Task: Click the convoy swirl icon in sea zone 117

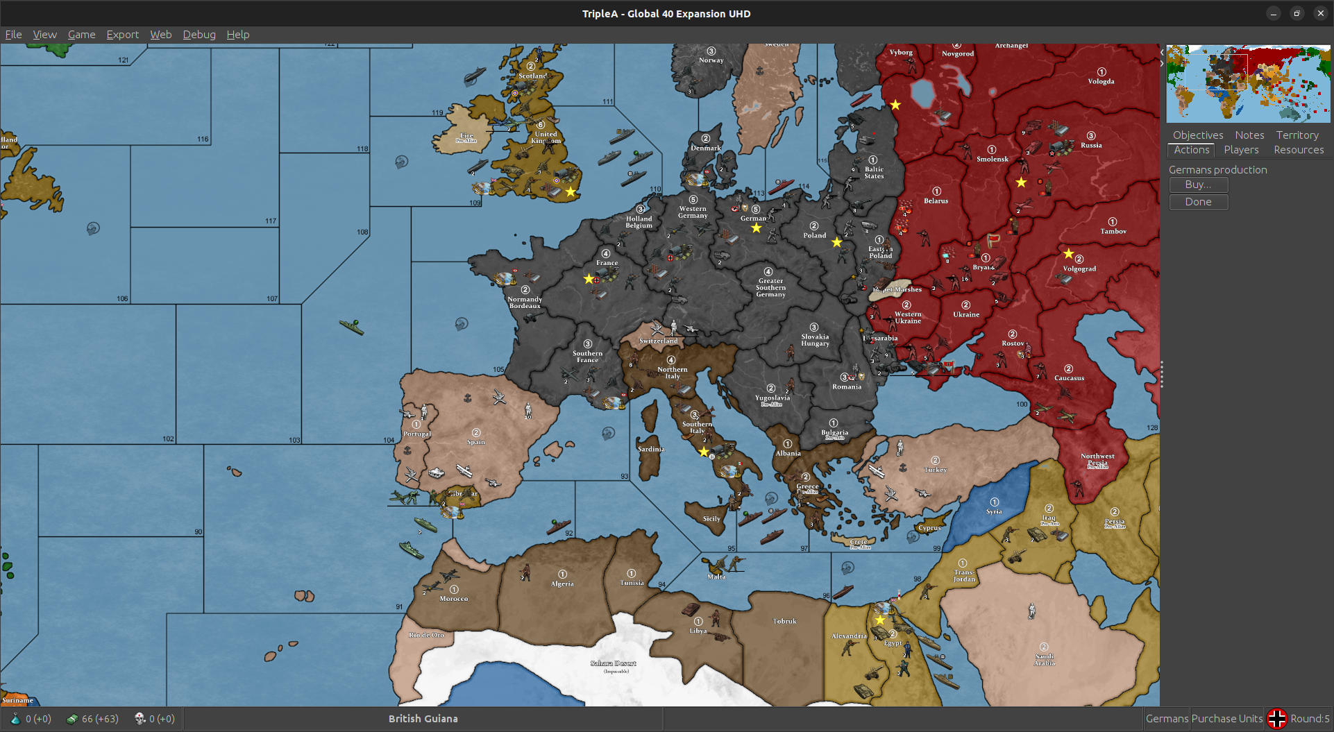Action: point(93,228)
